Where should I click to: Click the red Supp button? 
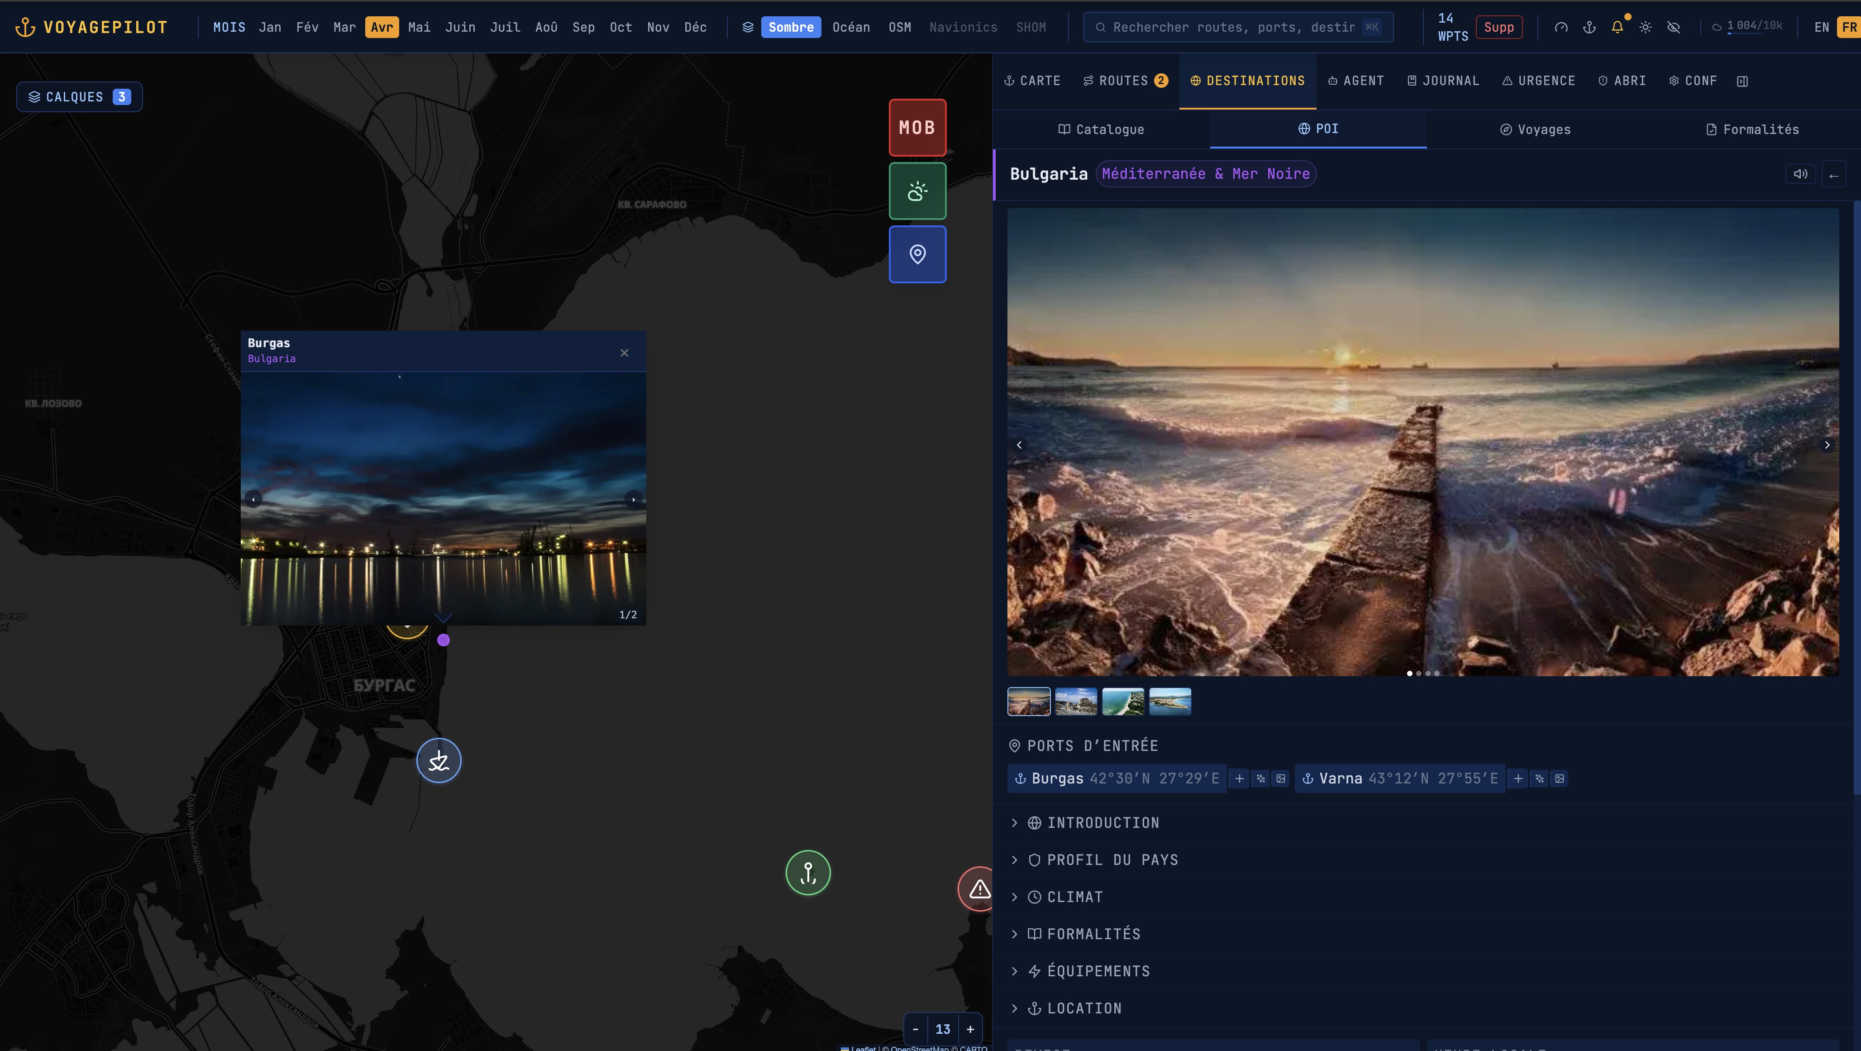tap(1498, 28)
